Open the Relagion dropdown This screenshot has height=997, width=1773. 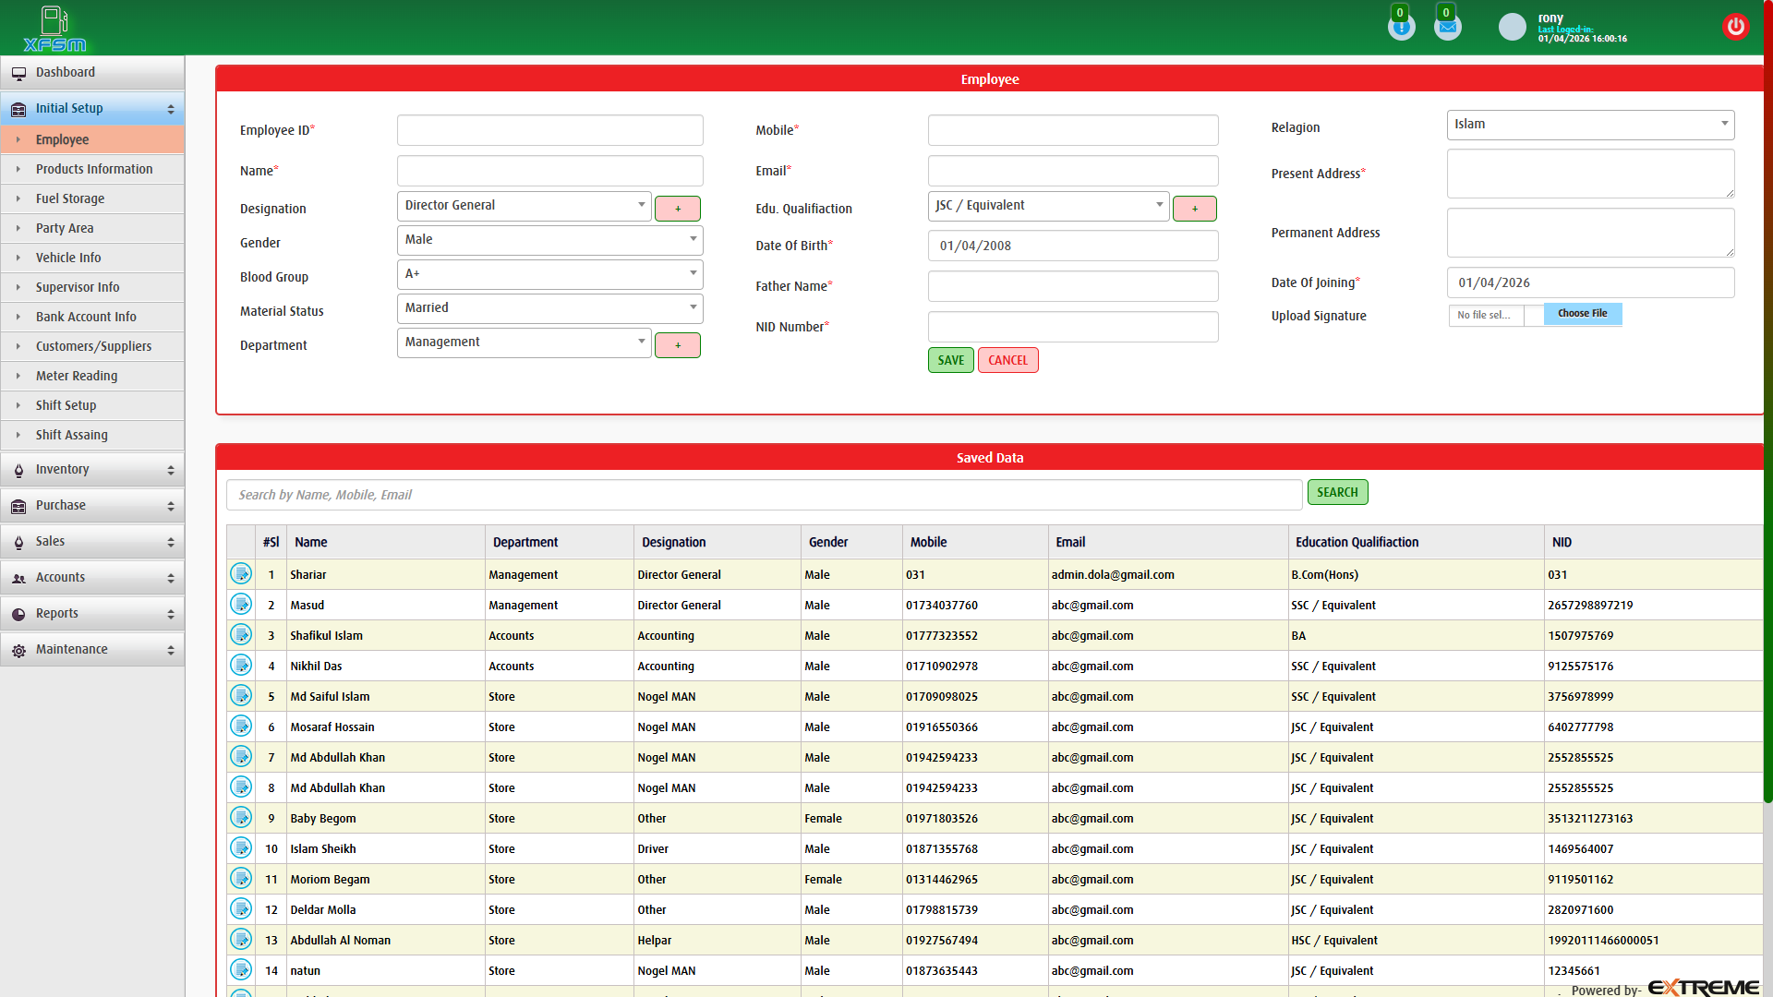[1589, 125]
